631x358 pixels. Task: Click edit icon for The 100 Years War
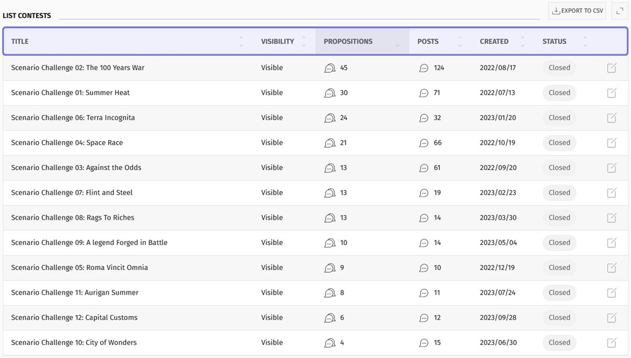pyautogui.click(x=612, y=68)
